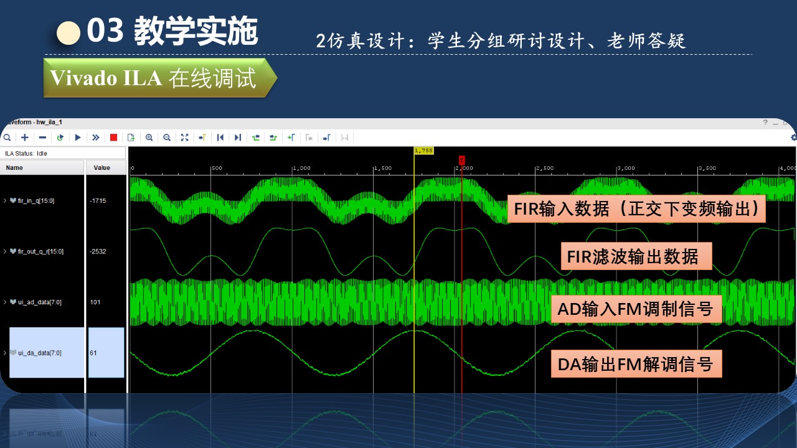Zoom out of the waveform
Screen dimensions: 797x448
167,138
